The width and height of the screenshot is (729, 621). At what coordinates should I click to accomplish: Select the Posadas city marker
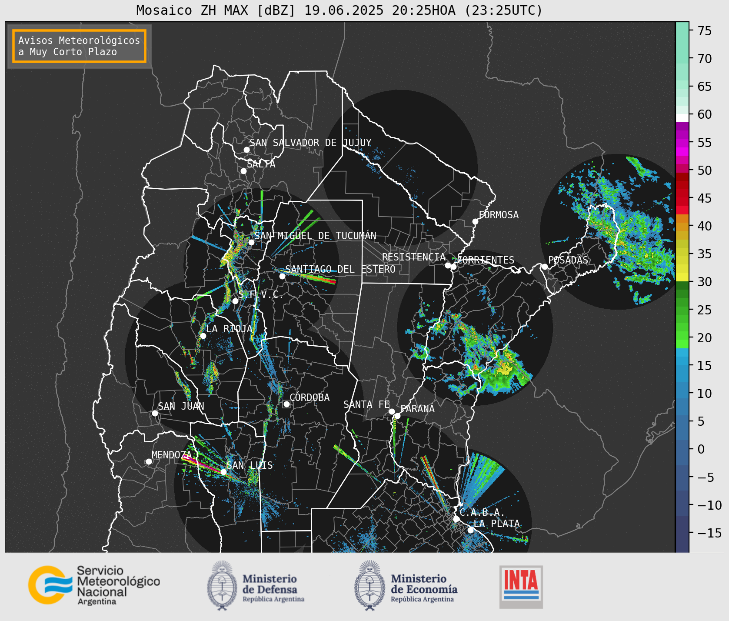tap(545, 267)
